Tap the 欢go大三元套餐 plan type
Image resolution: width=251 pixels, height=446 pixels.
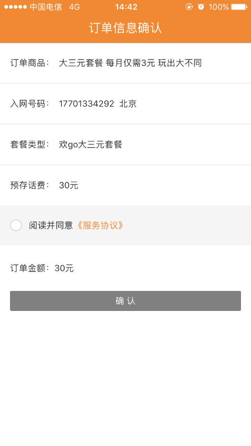pyautogui.click(x=90, y=145)
